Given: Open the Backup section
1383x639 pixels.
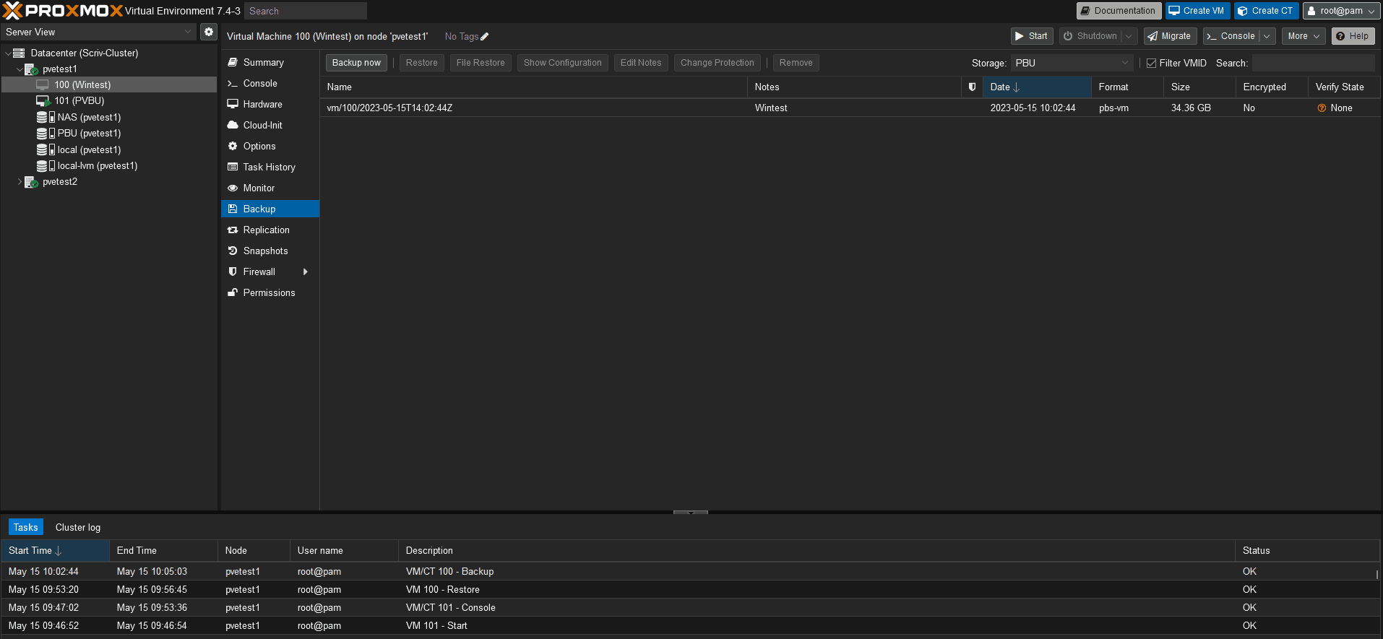Looking at the screenshot, I should coord(270,209).
